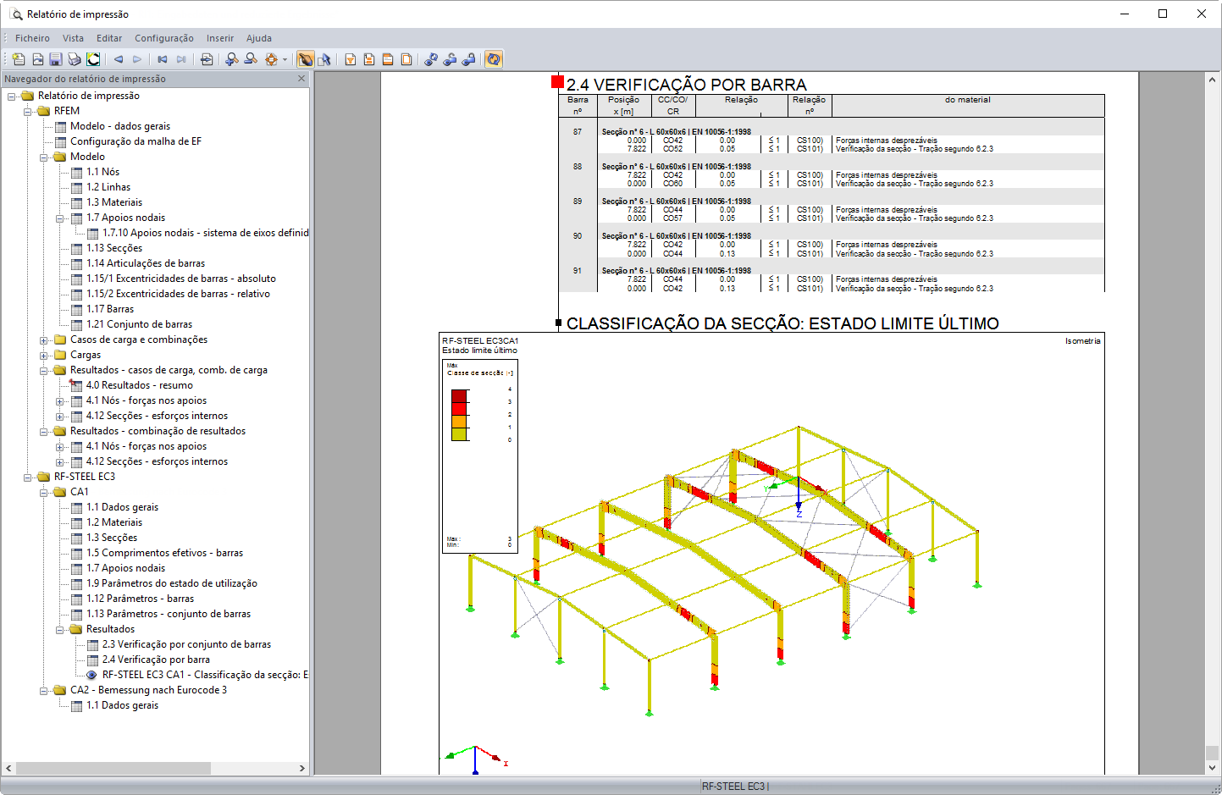Click the 4.0 Resultados - resumo pin icon
Viewport: 1222px width, 795px height.
pos(75,385)
